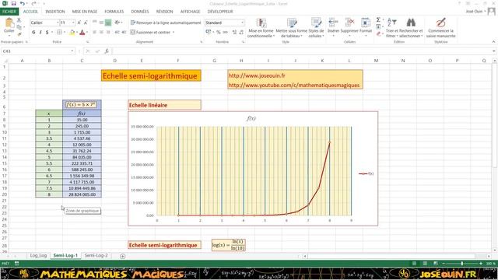This screenshot has height=280, width=498.
Task: Open Rechercher et sélectionner binoculars menu
Action: pyautogui.click(x=411, y=28)
